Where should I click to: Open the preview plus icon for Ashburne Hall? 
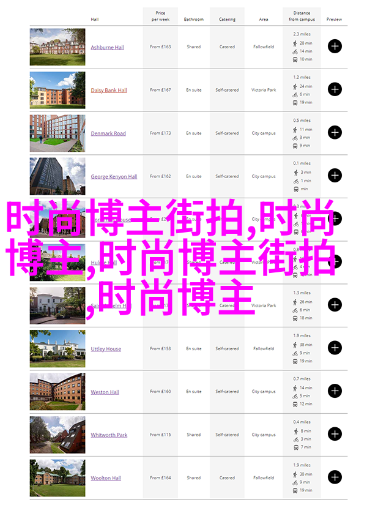335,47
